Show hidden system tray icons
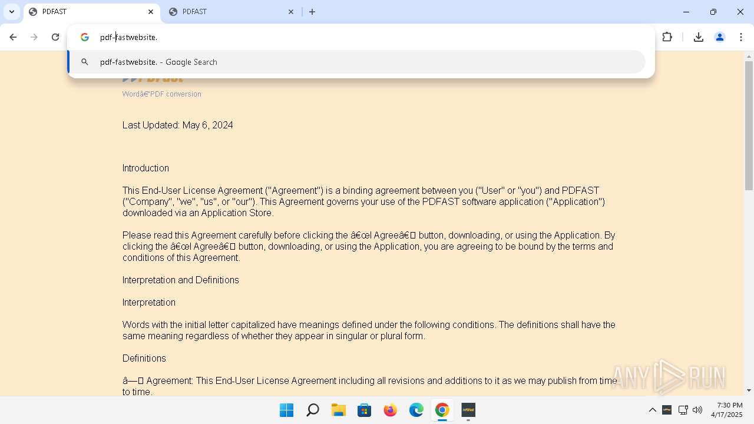The width and height of the screenshot is (754, 424). point(653,410)
